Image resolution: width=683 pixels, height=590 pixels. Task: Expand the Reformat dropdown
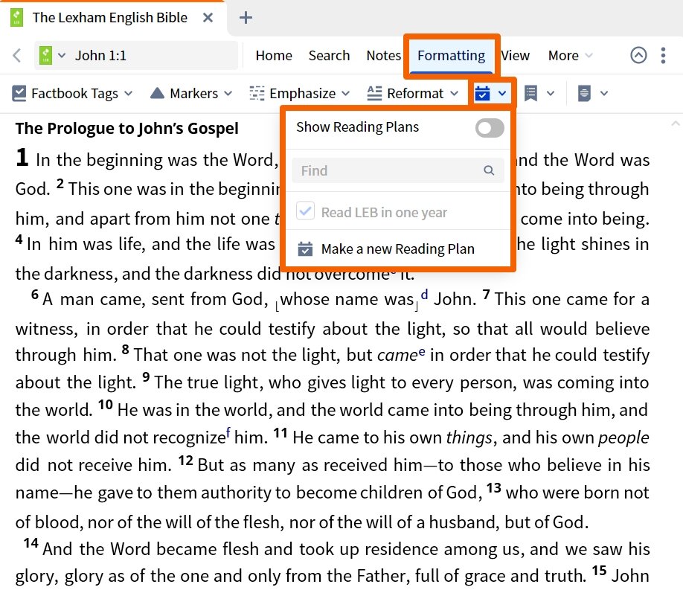click(455, 93)
